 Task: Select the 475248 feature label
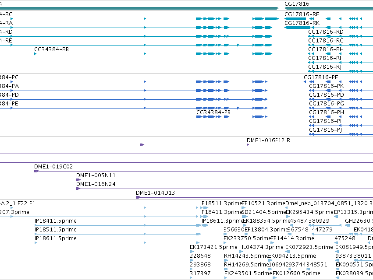pyautogui.click(x=345, y=238)
